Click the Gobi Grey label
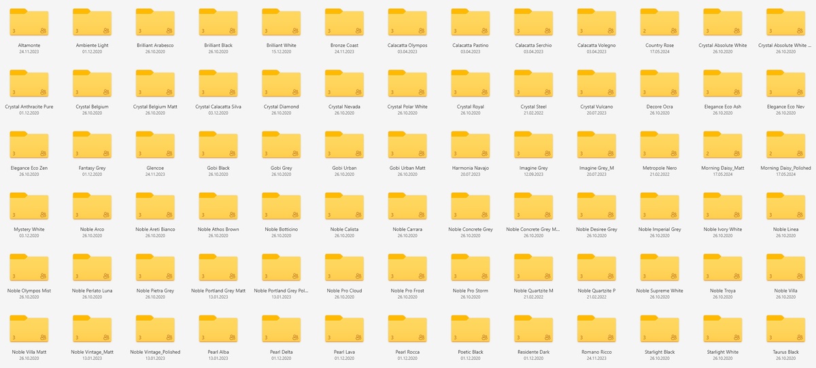816x368 pixels. coord(281,168)
